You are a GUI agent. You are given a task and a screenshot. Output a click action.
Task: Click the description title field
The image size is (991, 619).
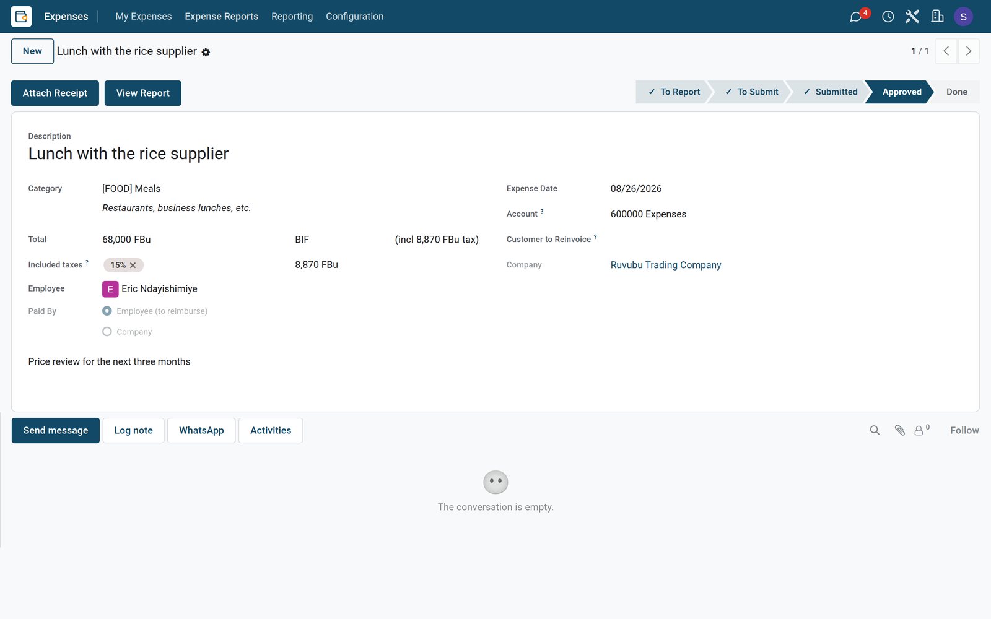128,154
